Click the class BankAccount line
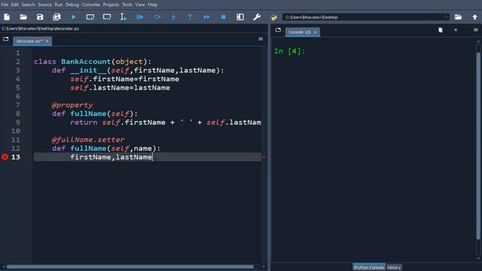The width and height of the screenshot is (482, 271). [93, 62]
